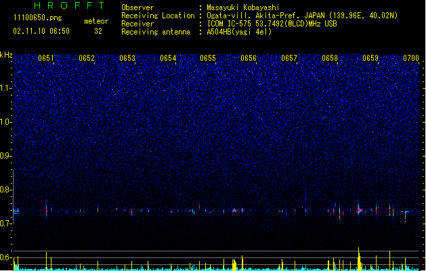Click the Receiver label
This screenshot has width=426, height=271.
[x=137, y=24]
